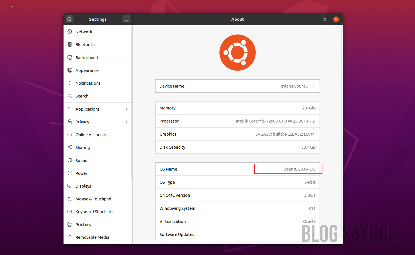Screen dimensions: 415x255
Task: Open Keyboard Shortcuts settings
Action: pos(98,212)
